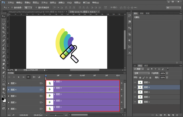The height and width of the screenshot is (117, 183).
Task: Hide 图层 1 visibility eye
Action: pyautogui.click(x=135, y=102)
